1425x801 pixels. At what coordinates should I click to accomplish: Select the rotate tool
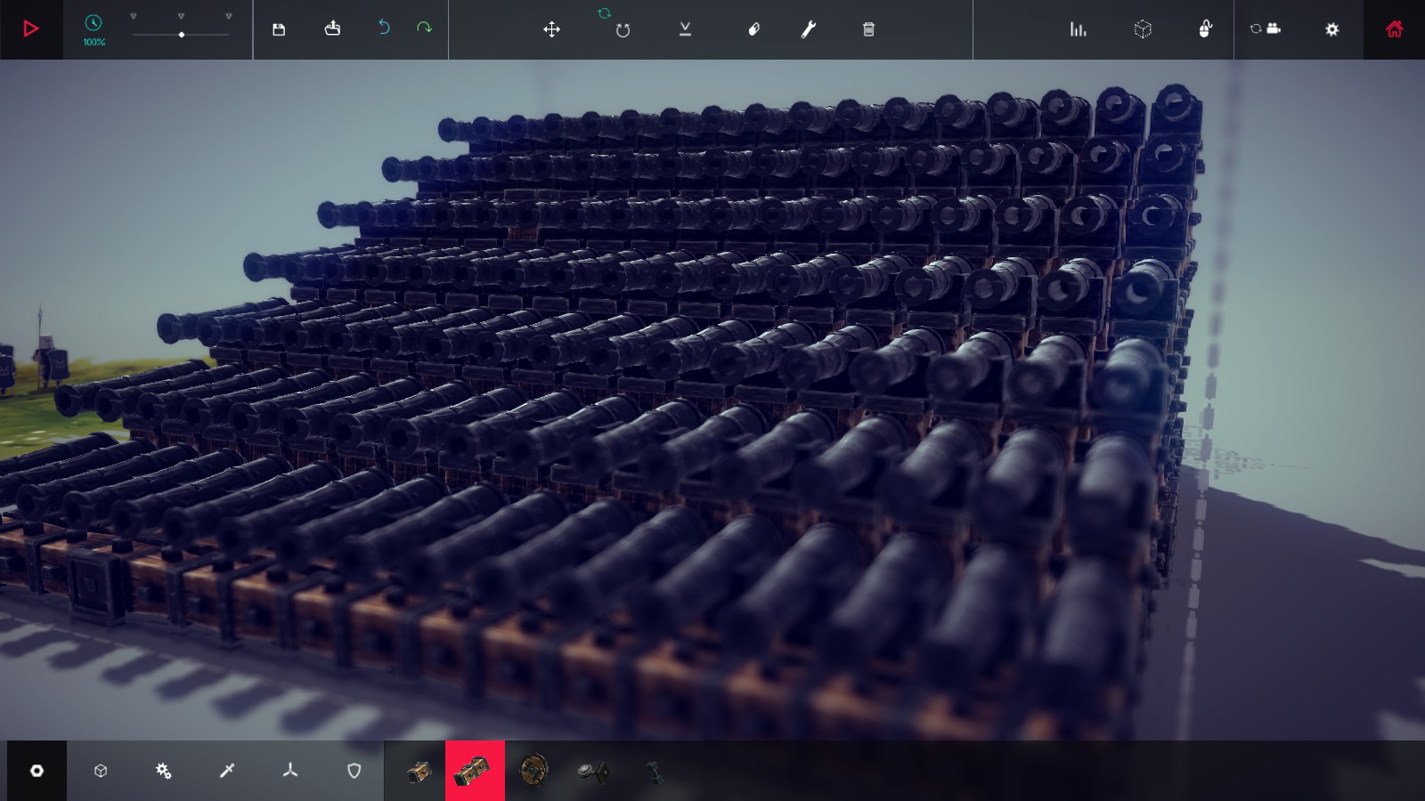click(x=623, y=30)
